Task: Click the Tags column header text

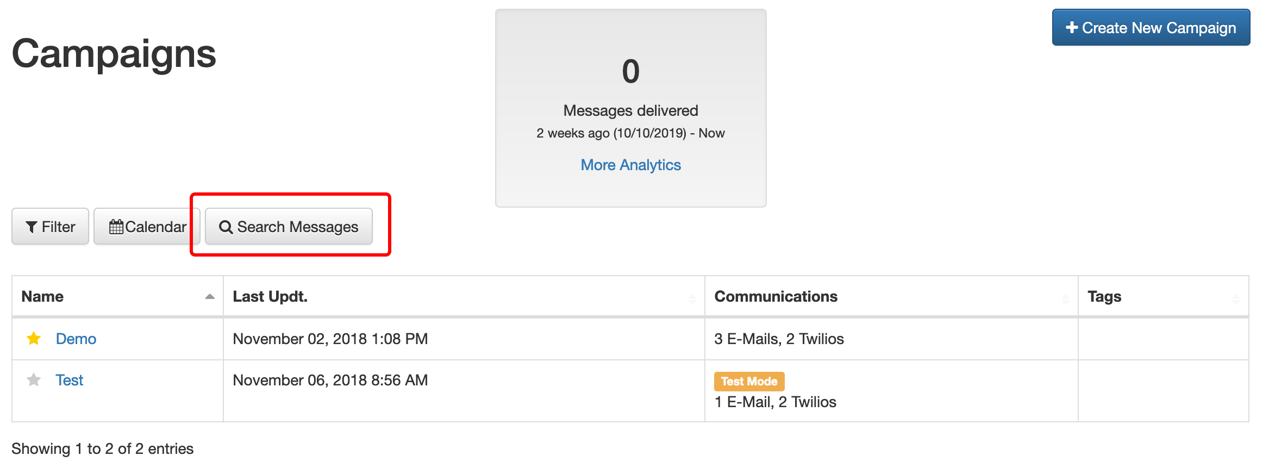Action: [1104, 297]
